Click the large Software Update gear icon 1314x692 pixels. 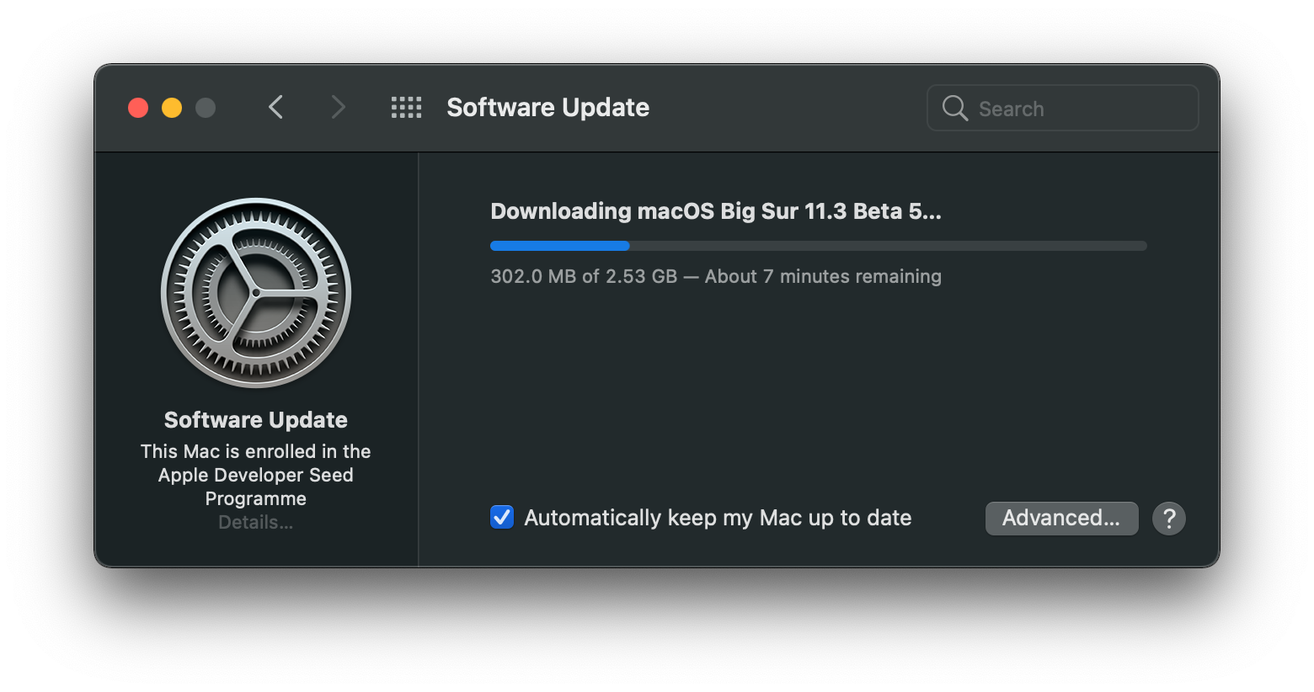[256, 293]
